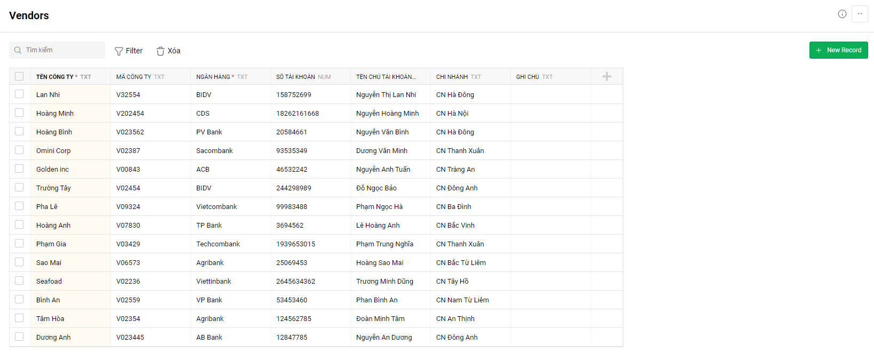Viewport: 874px width, 361px height.
Task: Click the company code V32554
Action: (x=150, y=94)
